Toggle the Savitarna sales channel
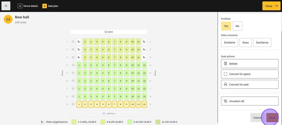 coord(262,43)
